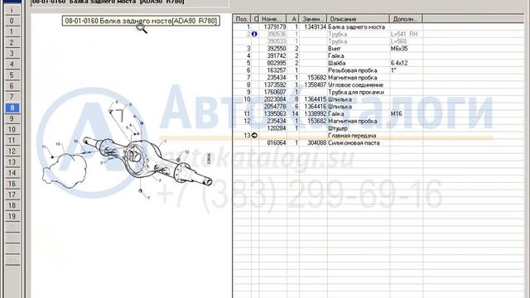Click part number 1395063
530x298 pixels.
275,114
